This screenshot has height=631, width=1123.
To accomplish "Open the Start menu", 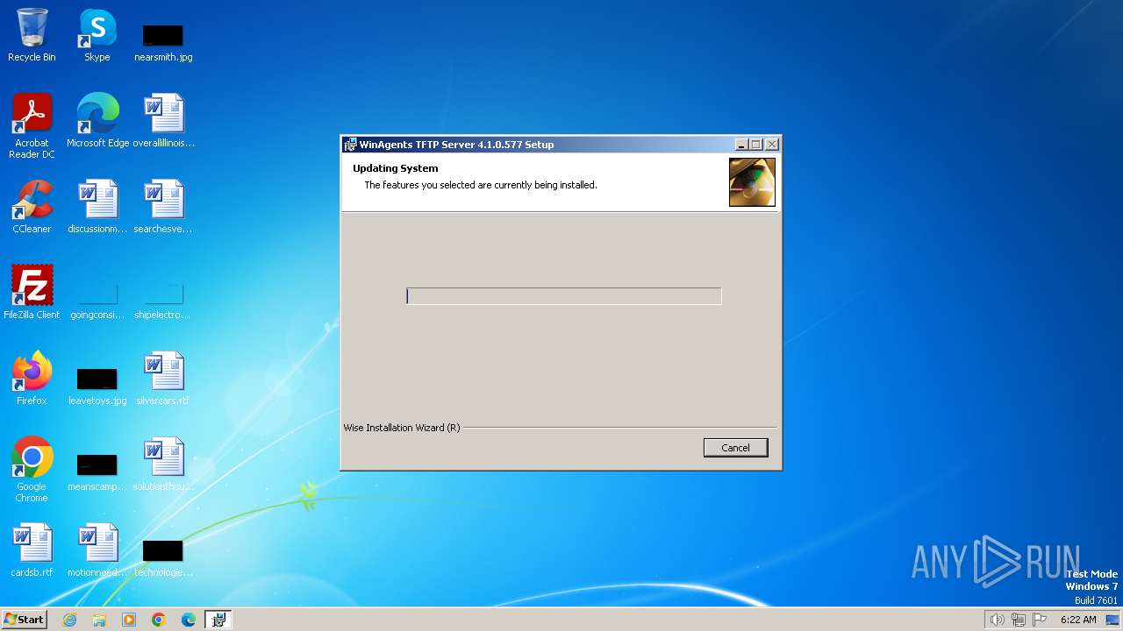I will pos(24,620).
